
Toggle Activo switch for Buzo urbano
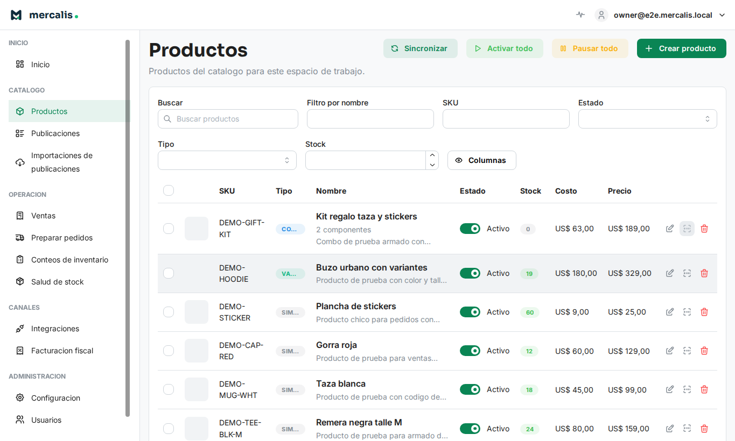coord(470,273)
